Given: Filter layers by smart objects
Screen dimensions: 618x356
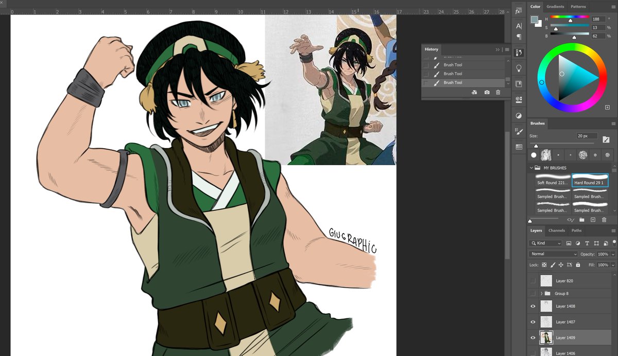Looking at the screenshot, I should pos(605,243).
